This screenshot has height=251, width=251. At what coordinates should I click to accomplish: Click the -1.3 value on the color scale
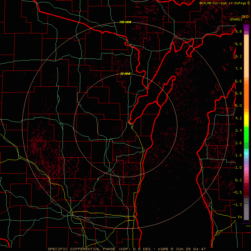(237, 205)
